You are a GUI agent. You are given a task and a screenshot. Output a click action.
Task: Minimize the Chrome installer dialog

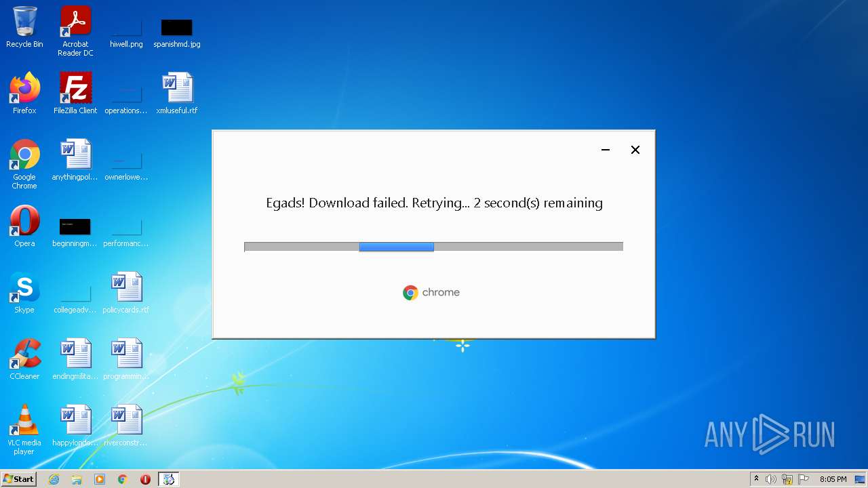pyautogui.click(x=606, y=150)
